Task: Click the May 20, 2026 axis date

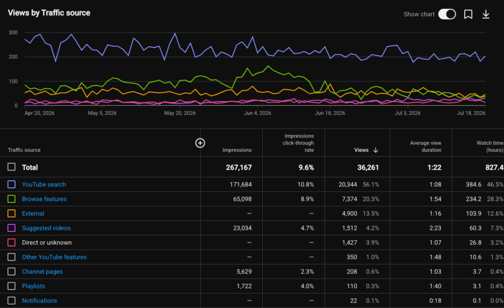Action: (180, 113)
